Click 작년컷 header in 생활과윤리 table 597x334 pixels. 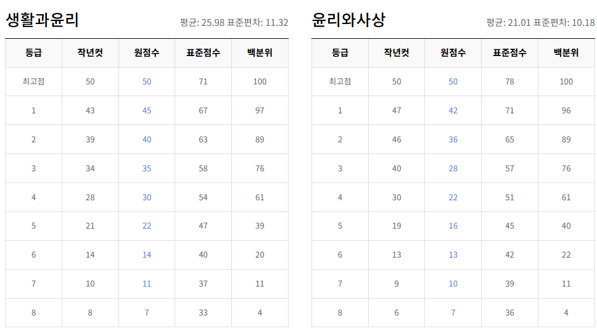[x=90, y=52]
